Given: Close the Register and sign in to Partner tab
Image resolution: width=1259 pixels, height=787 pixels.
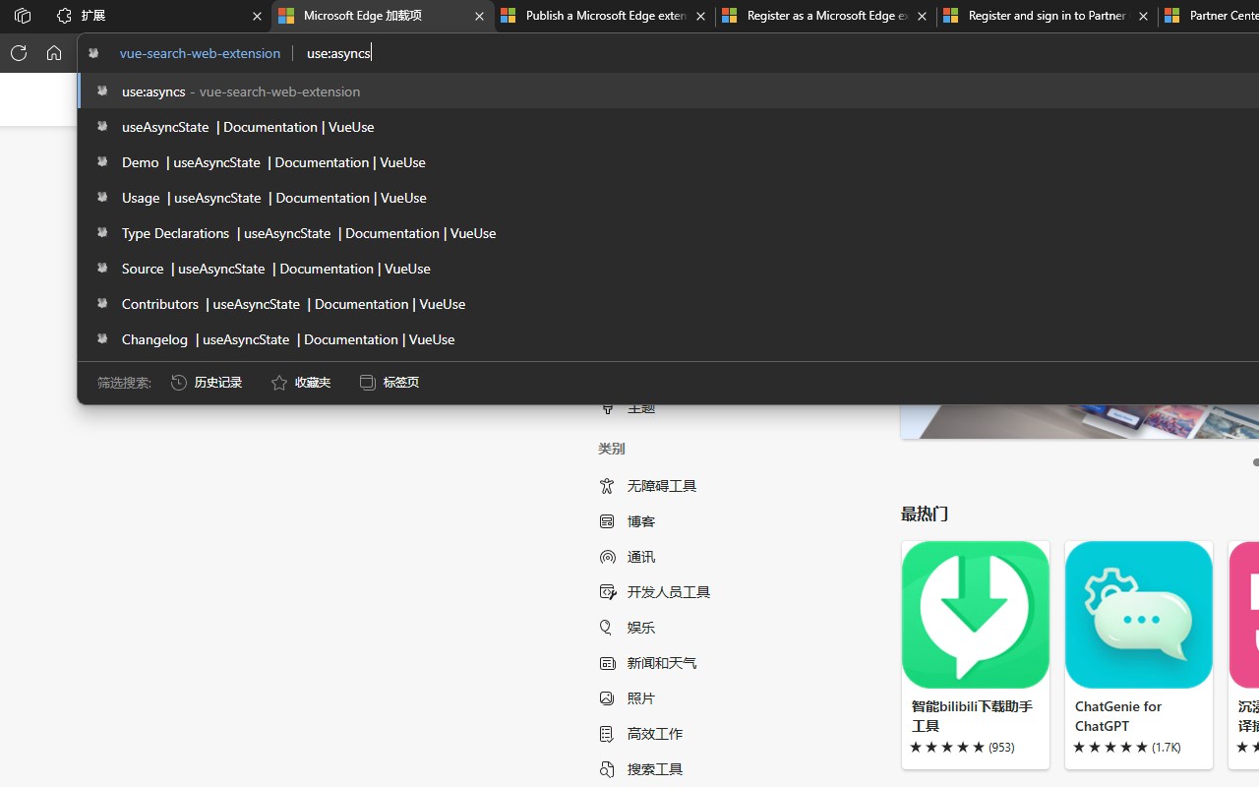Looking at the screenshot, I should click(1143, 16).
